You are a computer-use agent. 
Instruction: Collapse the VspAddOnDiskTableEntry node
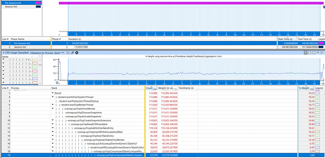click(52, 128)
